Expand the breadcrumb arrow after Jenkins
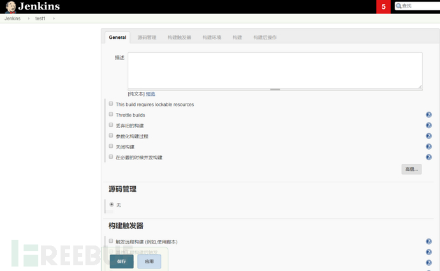This screenshot has height=271, width=440. click(x=29, y=18)
